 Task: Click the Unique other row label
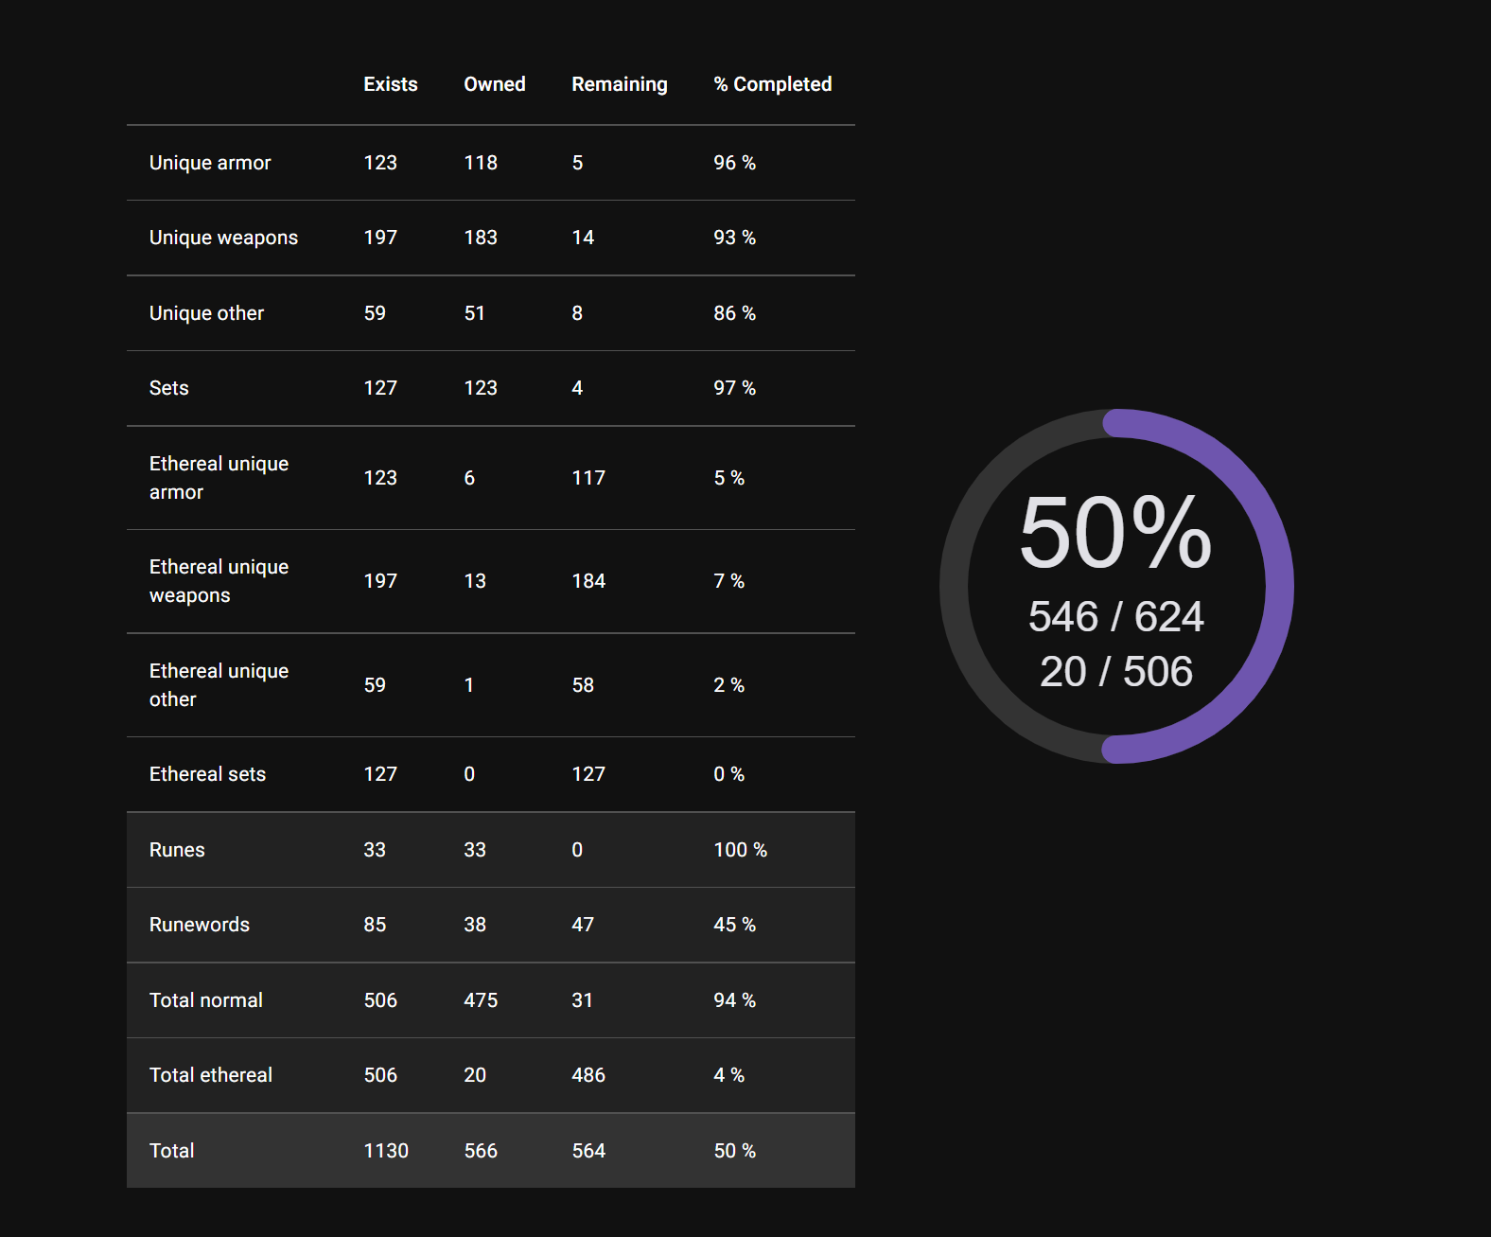[x=206, y=313]
